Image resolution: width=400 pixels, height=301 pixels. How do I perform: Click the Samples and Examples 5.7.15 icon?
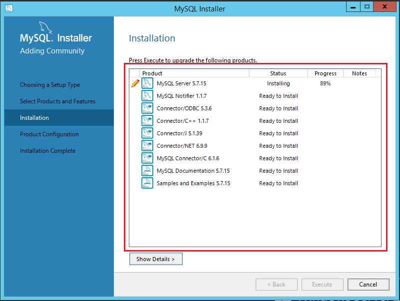(x=147, y=183)
